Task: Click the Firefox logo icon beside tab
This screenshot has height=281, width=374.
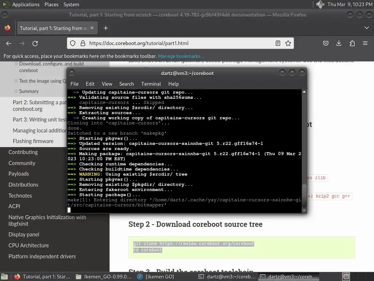Action: tap(7, 28)
